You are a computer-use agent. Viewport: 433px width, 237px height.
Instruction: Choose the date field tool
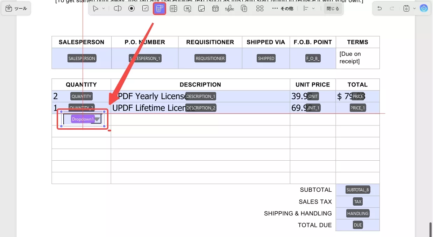[215, 8]
